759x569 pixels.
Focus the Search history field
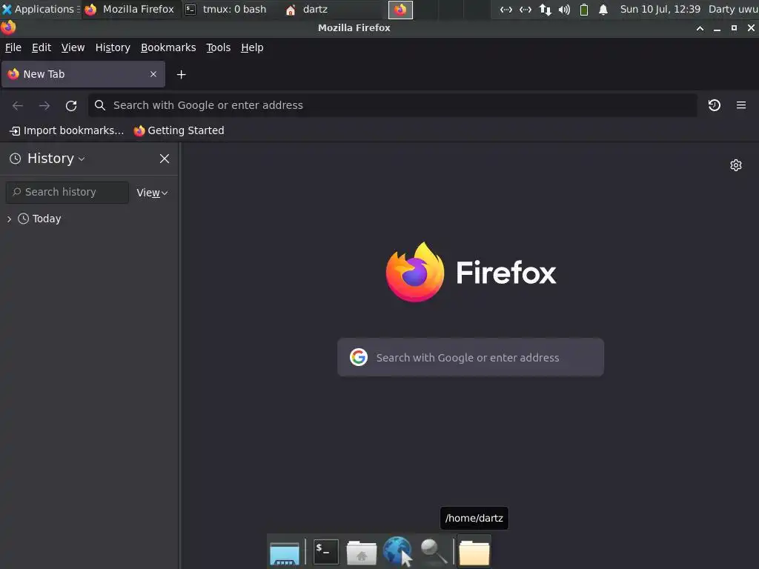point(67,192)
